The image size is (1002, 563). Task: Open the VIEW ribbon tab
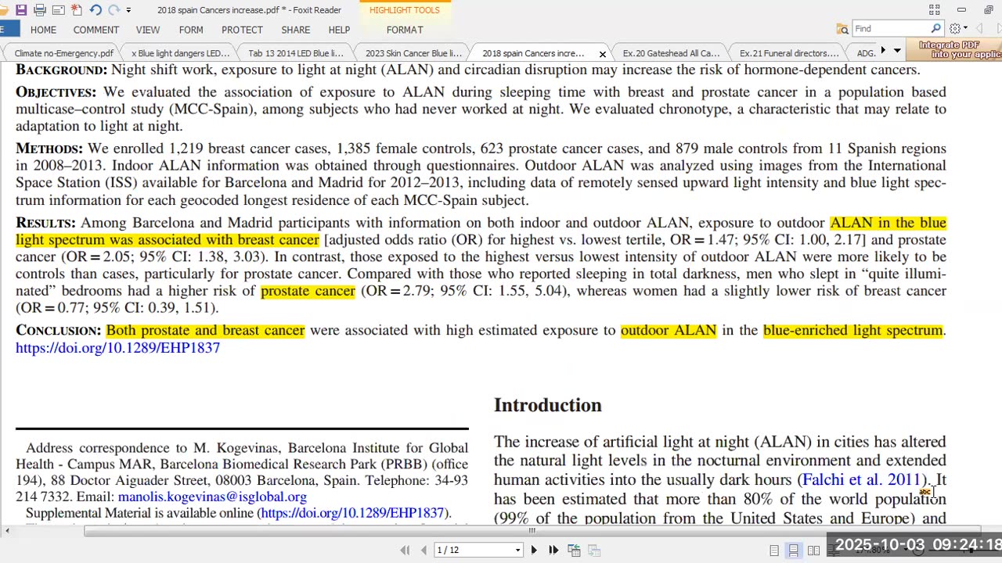pos(148,30)
